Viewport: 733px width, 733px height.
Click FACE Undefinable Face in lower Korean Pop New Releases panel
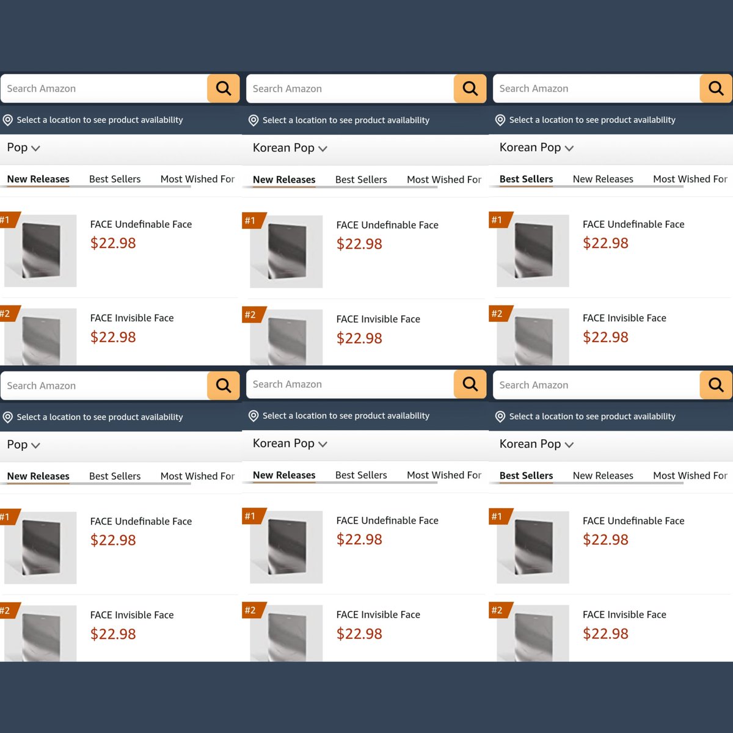point(387,520)
